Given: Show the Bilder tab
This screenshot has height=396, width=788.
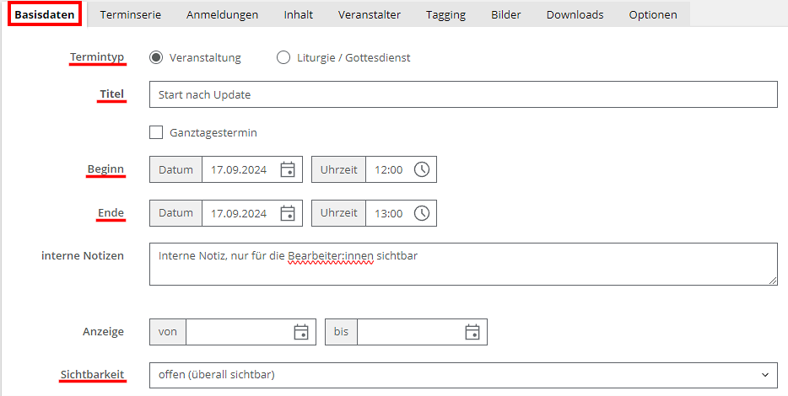Looking at the screenshot, I should [506, 14].
